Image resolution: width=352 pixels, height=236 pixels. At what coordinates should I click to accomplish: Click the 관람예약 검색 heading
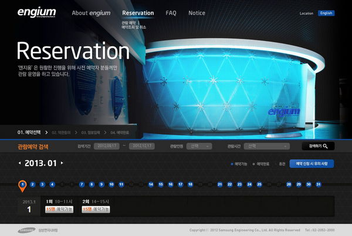[x=33, y=147]
